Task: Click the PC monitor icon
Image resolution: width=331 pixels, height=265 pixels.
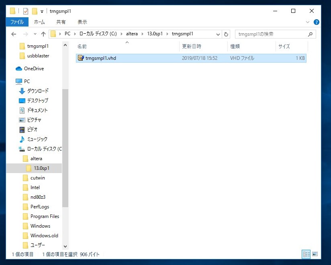Action: (x=19, y=81)
